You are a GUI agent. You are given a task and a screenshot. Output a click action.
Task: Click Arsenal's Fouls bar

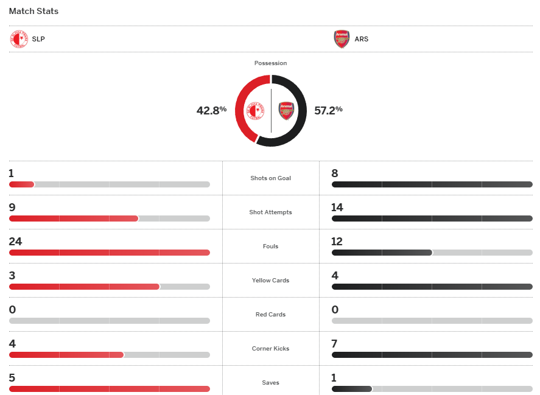(x=382, y=253)
